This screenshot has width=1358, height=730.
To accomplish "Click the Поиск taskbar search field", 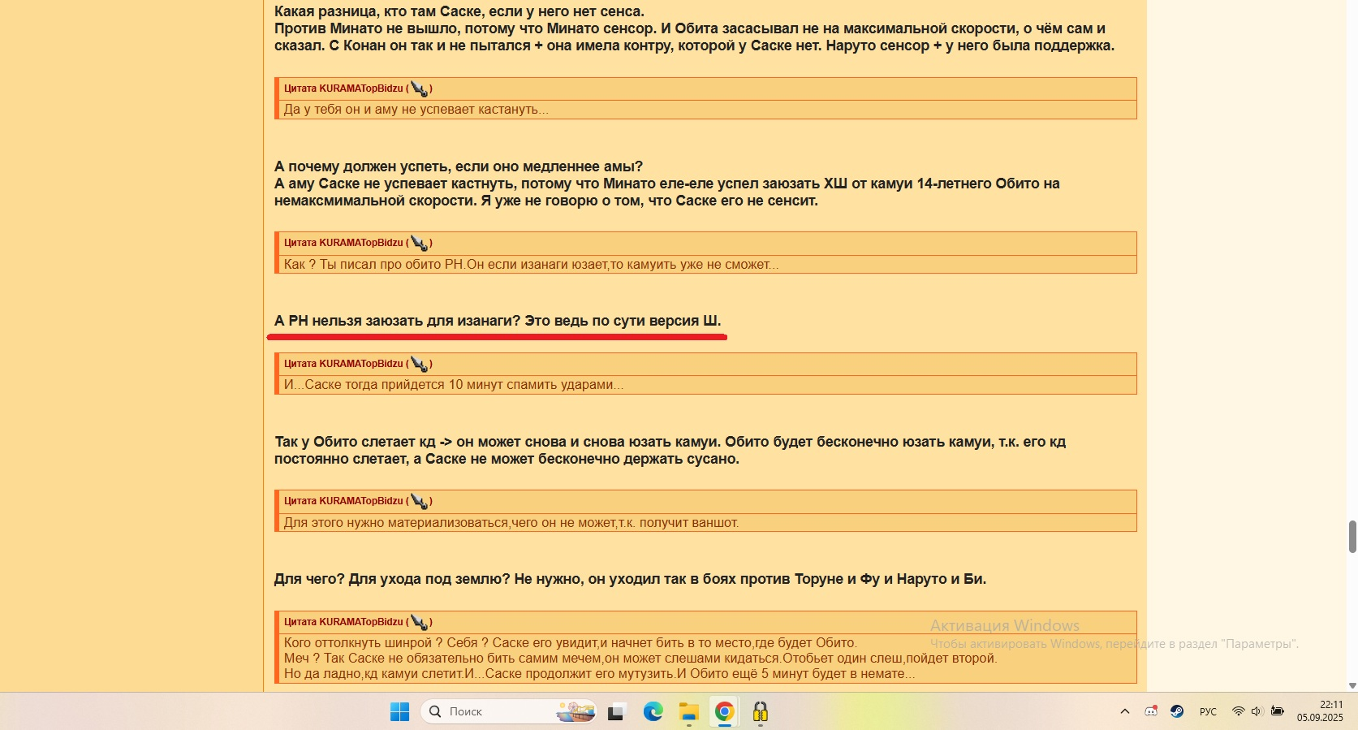I will click(x=509, y=712).
